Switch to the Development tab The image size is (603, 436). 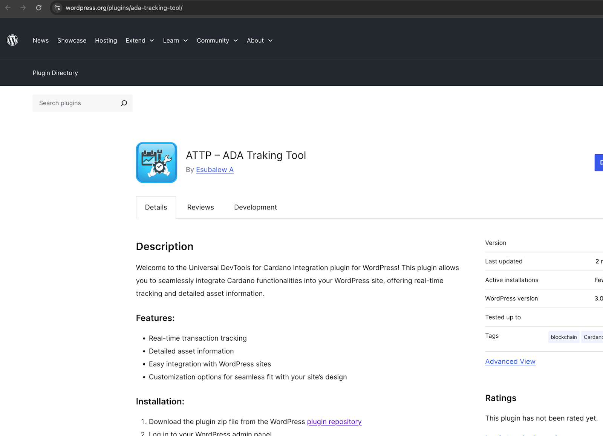pos(256,207)
